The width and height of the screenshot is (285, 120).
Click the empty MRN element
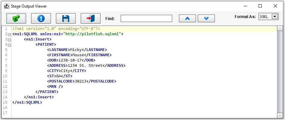click(55, 86)
